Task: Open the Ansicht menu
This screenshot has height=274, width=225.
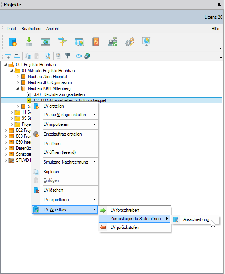Action: pyautogui.click(x=53, y=29)
